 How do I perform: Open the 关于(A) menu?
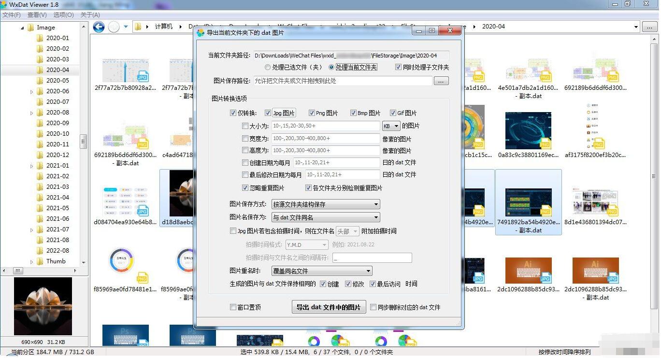coord(90,15)
